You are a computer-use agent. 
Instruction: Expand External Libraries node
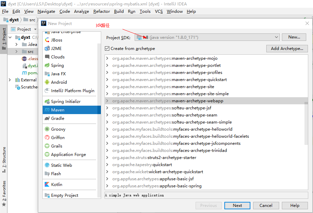[10, 80]
